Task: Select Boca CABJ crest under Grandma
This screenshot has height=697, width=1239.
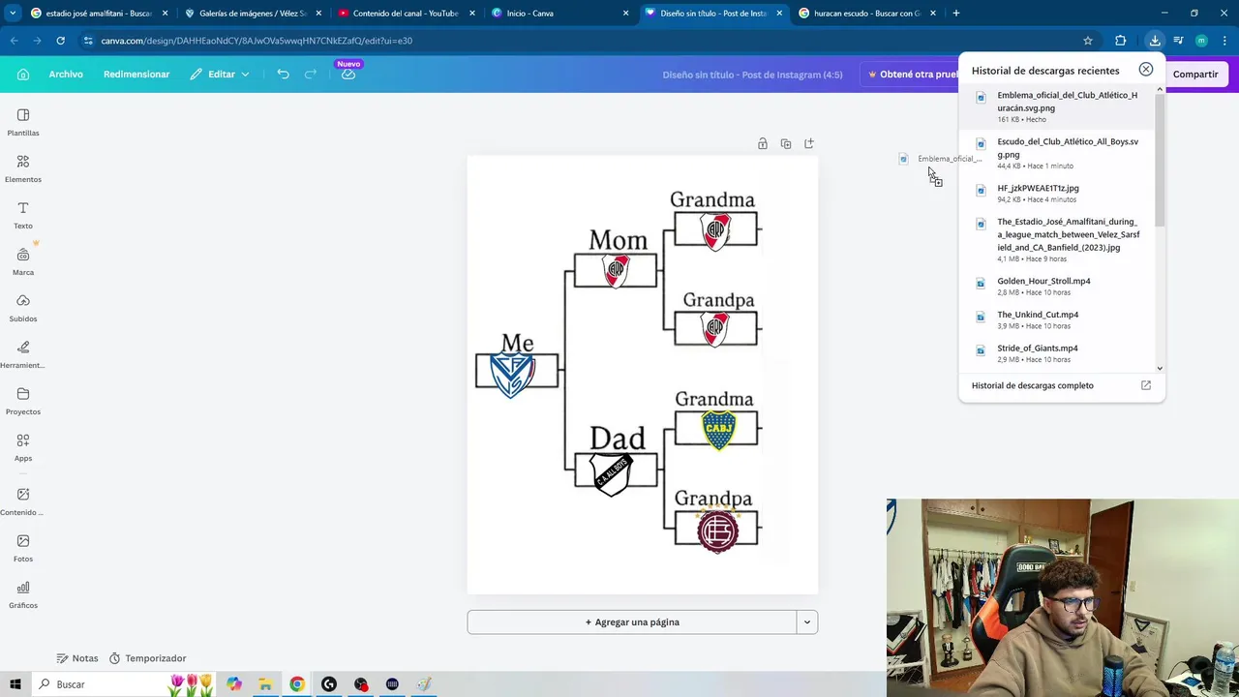Action: coord(718,430)
